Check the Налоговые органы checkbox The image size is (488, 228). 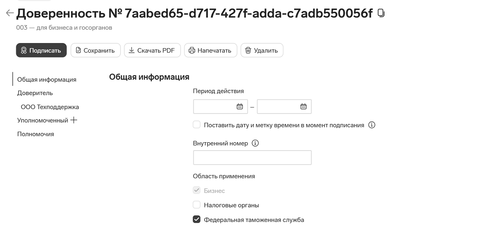point(197,205)
